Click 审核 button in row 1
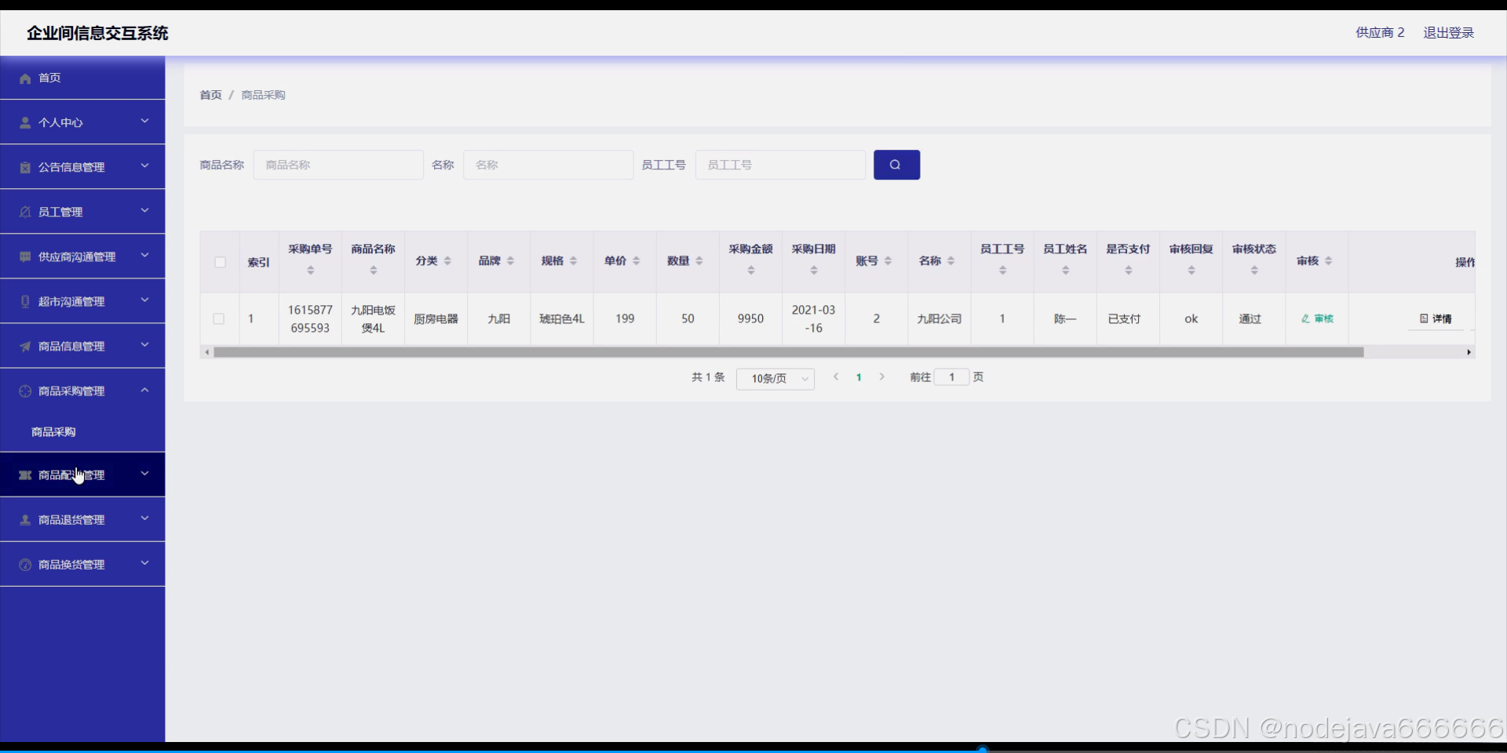 tap(1317, 319)
